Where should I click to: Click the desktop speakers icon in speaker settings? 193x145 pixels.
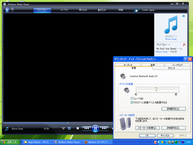pos(125,124)
